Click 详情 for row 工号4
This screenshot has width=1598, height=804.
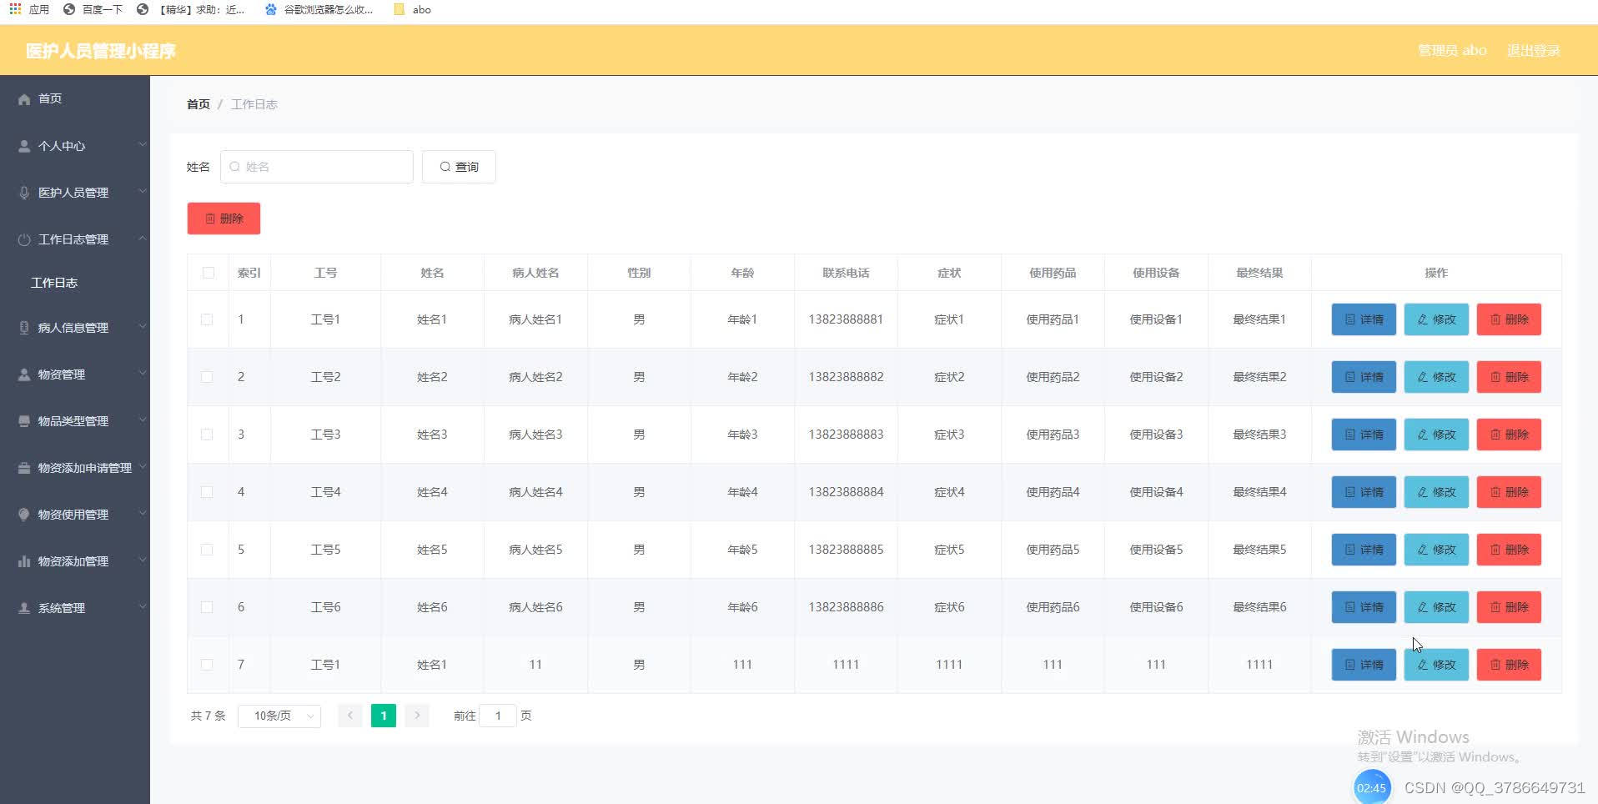click(x=1364, y=492)
